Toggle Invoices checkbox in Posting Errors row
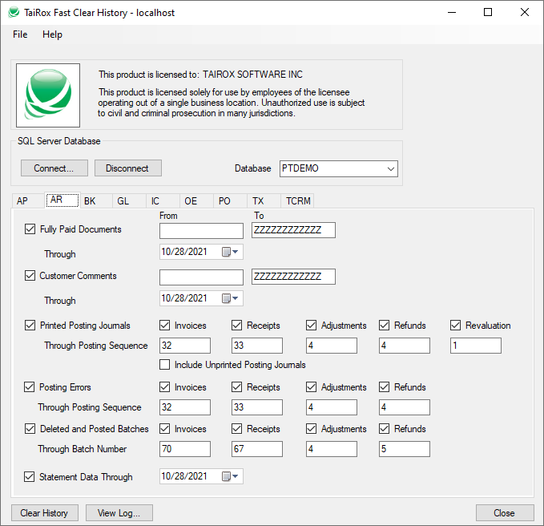544x526 pixels. (164, 386)
